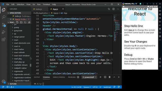162x91 pixels.
Task: Collapse all folders in explorer
Action: [29, 22]
